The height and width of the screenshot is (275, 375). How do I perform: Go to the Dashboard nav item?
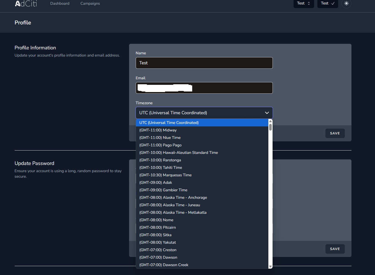(x=60, y=4)
